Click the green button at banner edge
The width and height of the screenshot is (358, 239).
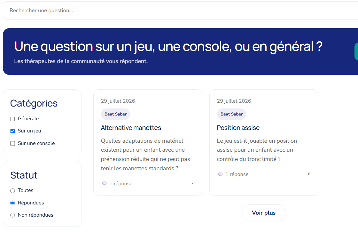click(x=356, y=52)
